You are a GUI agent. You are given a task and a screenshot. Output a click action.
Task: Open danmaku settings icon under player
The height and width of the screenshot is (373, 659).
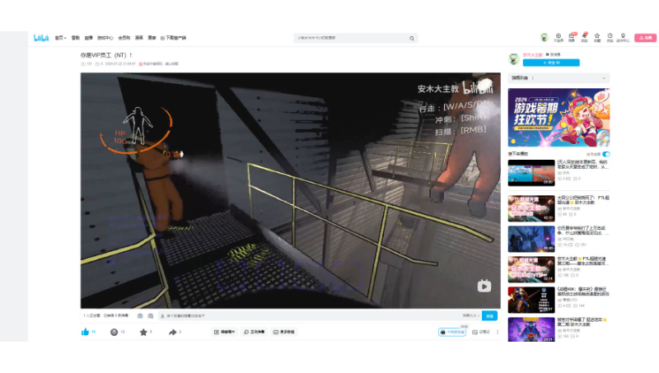[x=151, y=316]
